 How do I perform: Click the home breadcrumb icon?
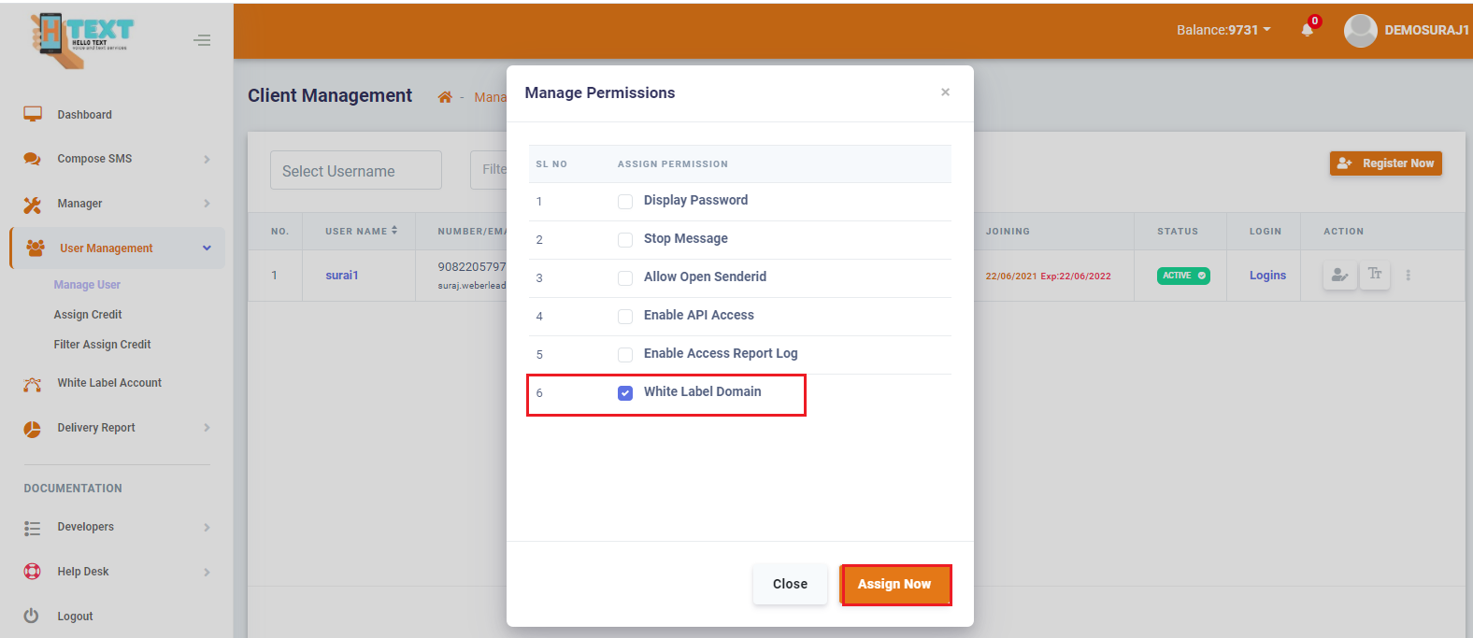click(x=445, y=97)
